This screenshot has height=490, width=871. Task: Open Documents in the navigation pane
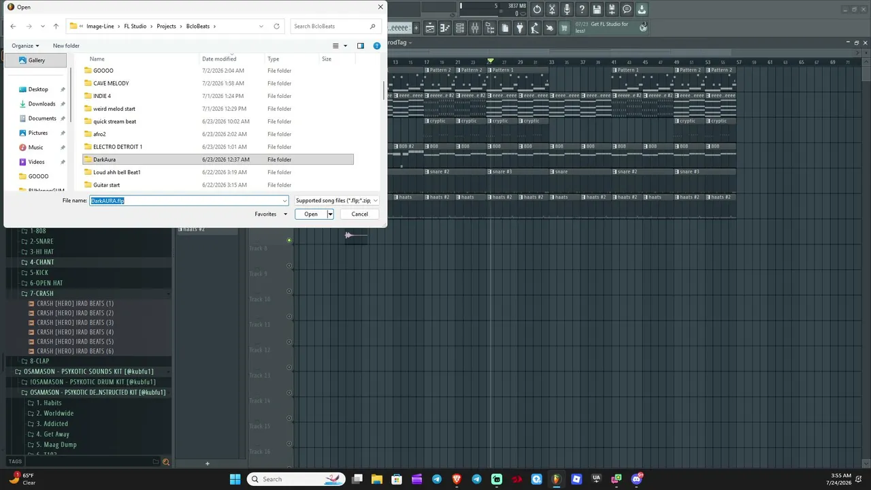42,118
